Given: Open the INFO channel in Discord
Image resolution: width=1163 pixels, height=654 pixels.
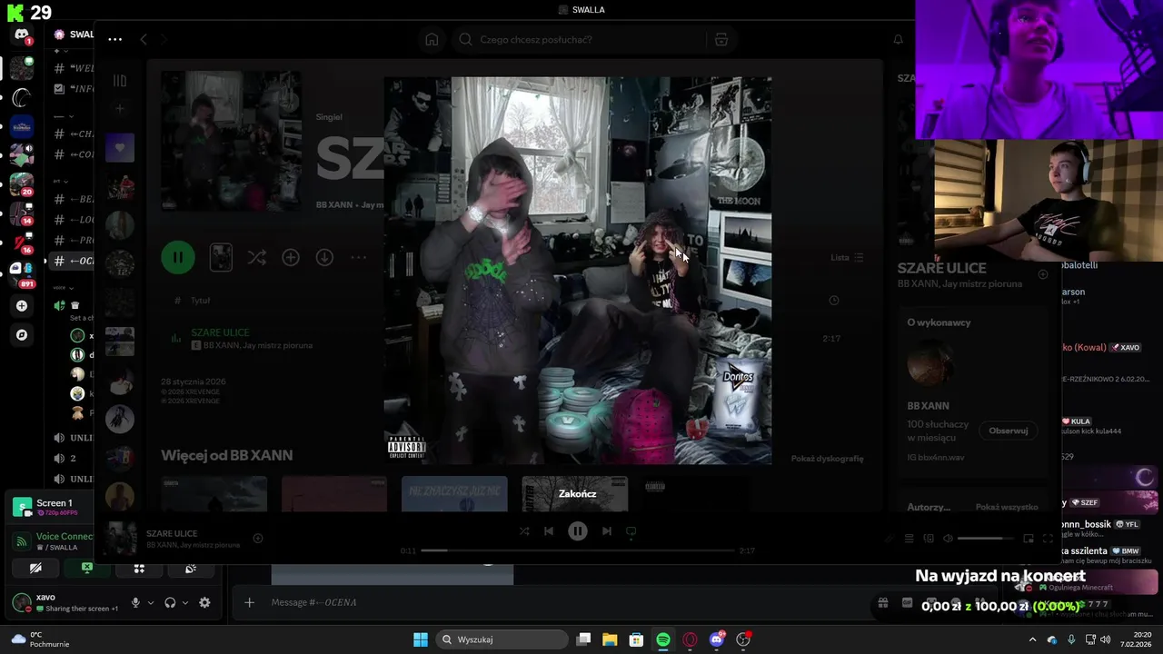Looking at the screenshot, I should tap(75, 89).
